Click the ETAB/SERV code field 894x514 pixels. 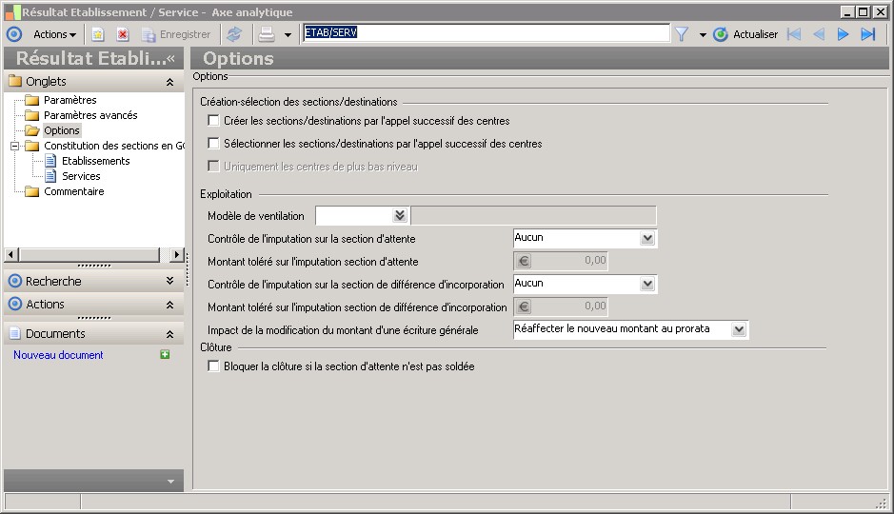486,32
